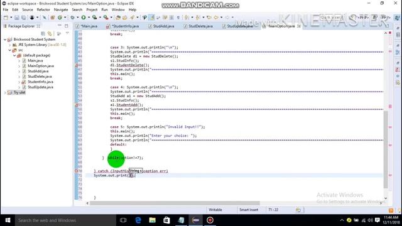
Task: Click the Open Type icon in toolbar
Action: pyautogui.click(x=118, y=18)
